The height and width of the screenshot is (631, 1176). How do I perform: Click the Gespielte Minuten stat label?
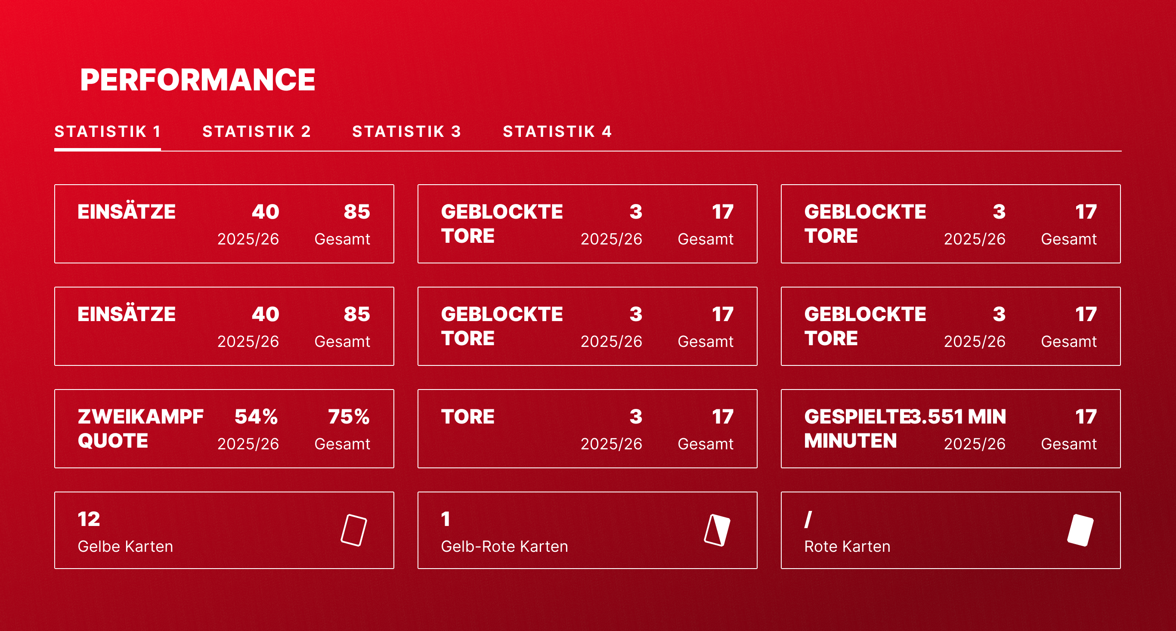(x=857, y=428)
